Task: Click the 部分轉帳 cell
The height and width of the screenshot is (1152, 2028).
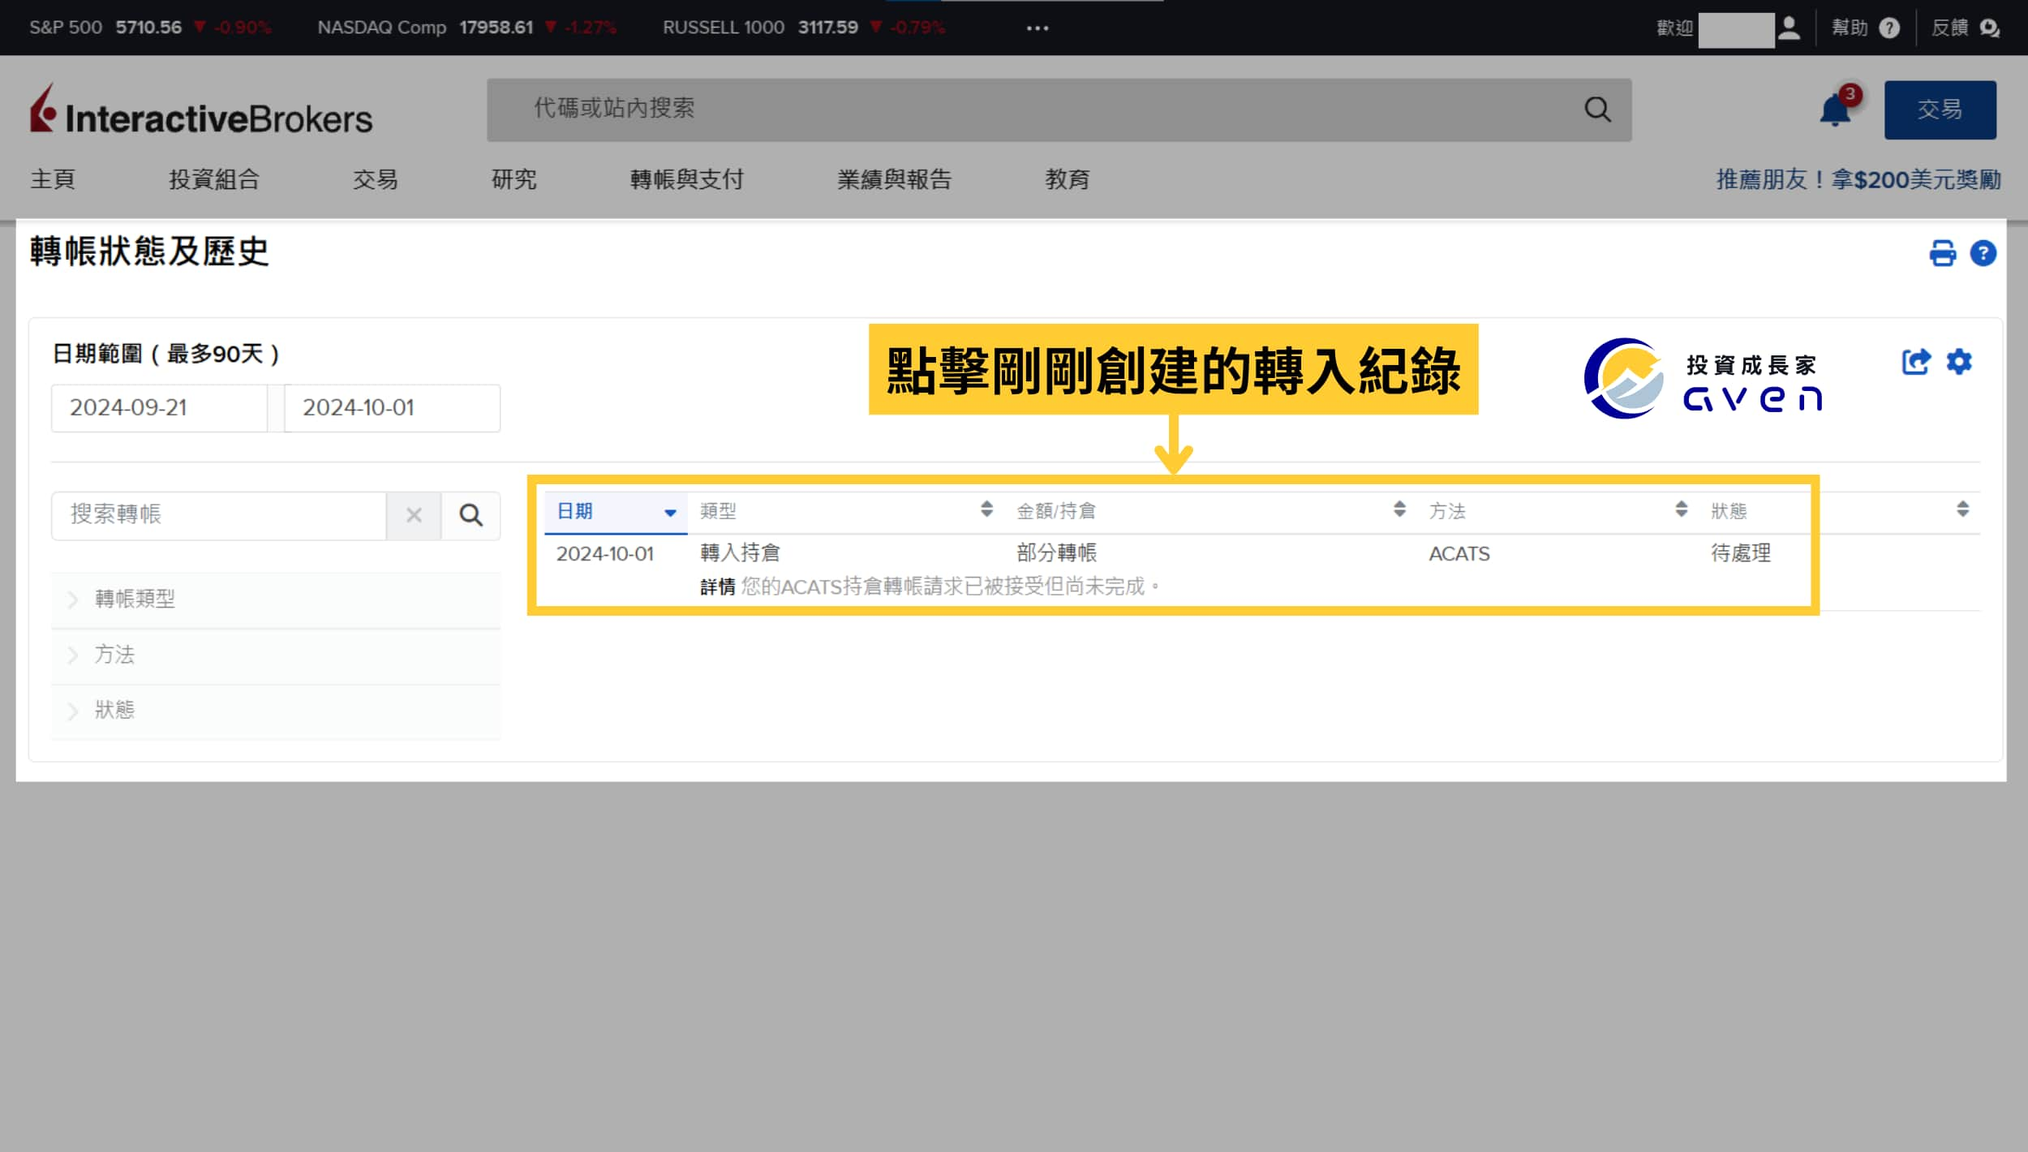Action: (x=1056, y=553)
